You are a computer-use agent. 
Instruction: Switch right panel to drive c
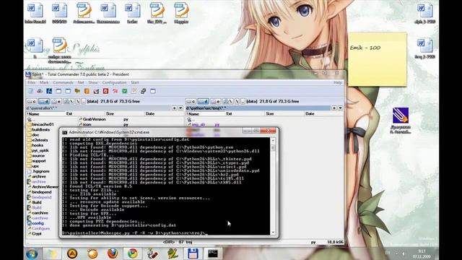click(191, 101)
